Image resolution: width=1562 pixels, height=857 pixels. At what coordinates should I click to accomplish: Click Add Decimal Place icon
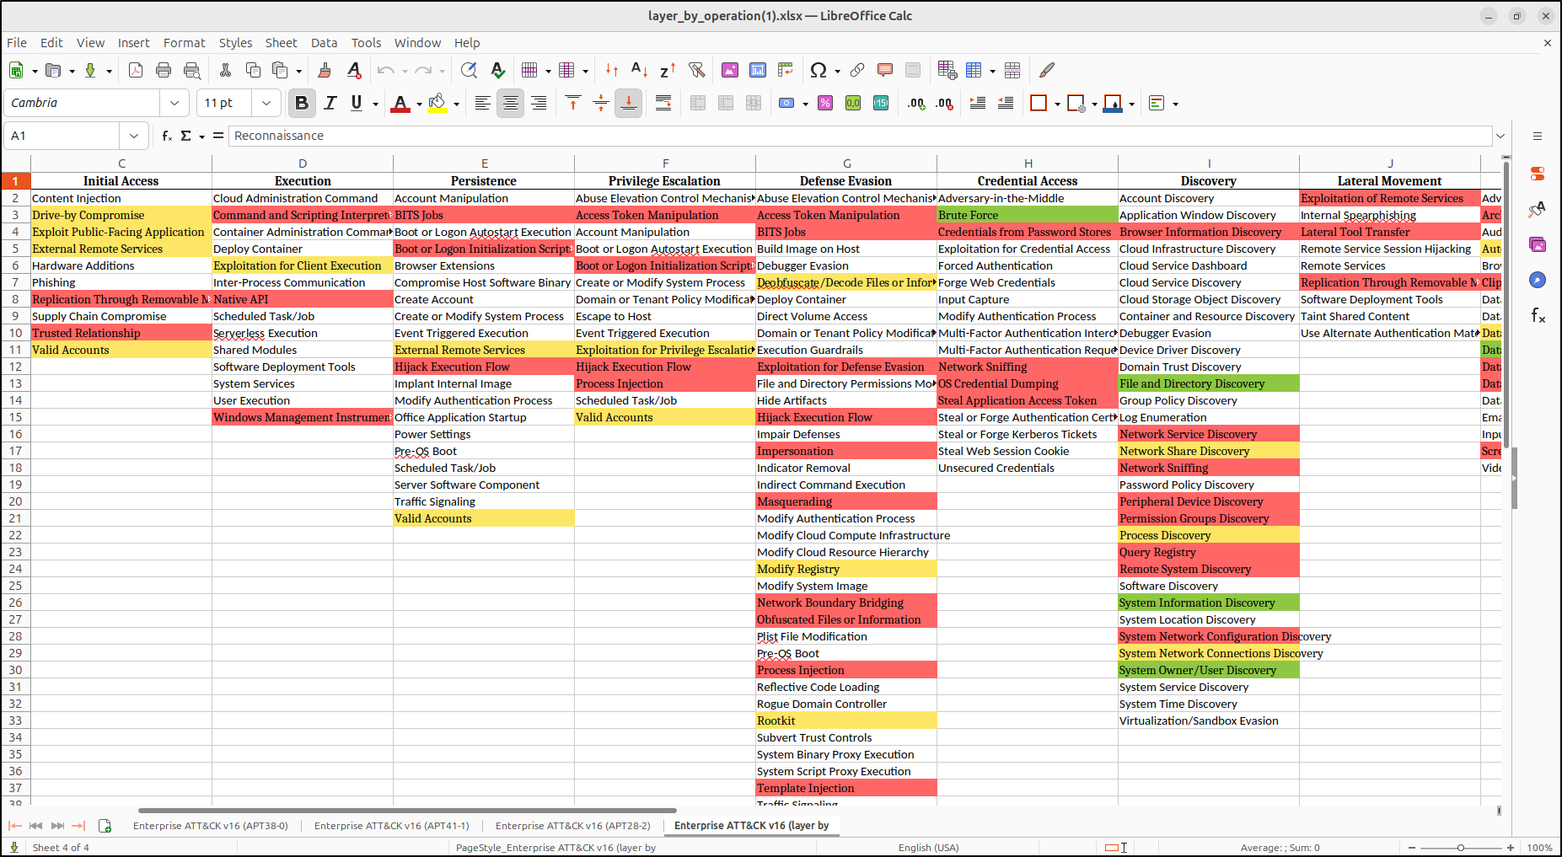[916, 103]
